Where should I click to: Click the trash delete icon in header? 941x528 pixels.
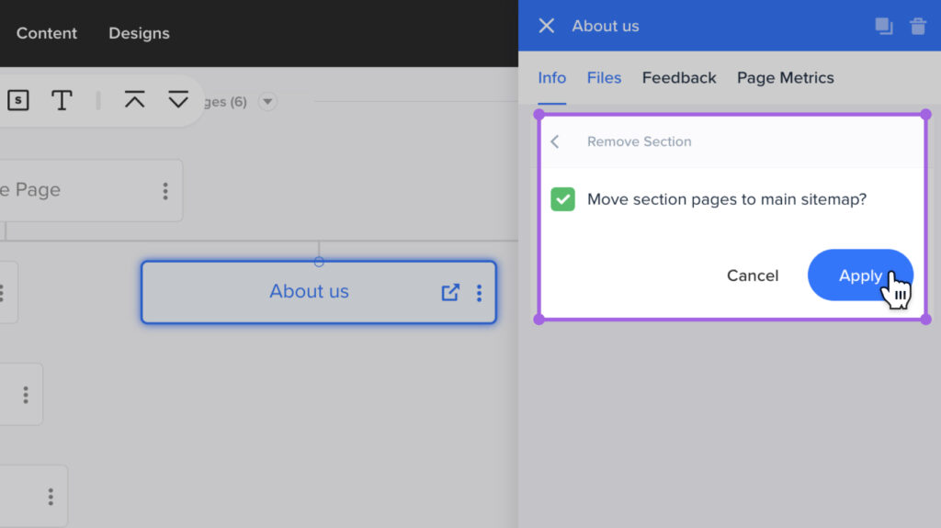(917, 26)
